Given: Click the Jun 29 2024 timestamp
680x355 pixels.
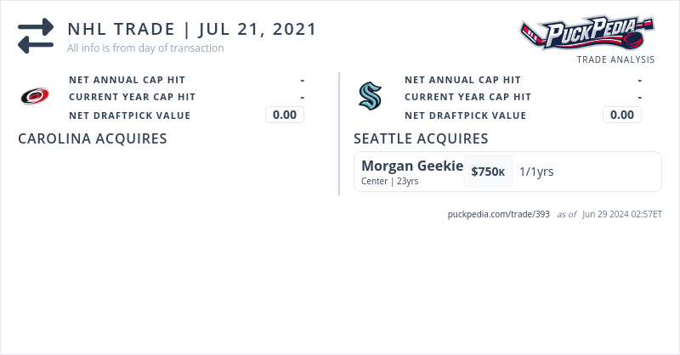Looking at the screenshot, I should click(x=622, y=214).
